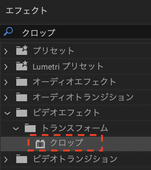Select the クロップ effect item

click(x=76, y=144)
